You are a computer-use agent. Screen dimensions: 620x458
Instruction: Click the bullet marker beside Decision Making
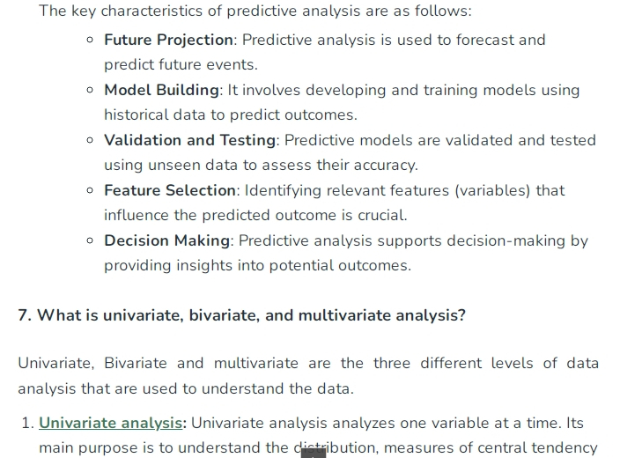pyautogui.click(x=90, y=240)
